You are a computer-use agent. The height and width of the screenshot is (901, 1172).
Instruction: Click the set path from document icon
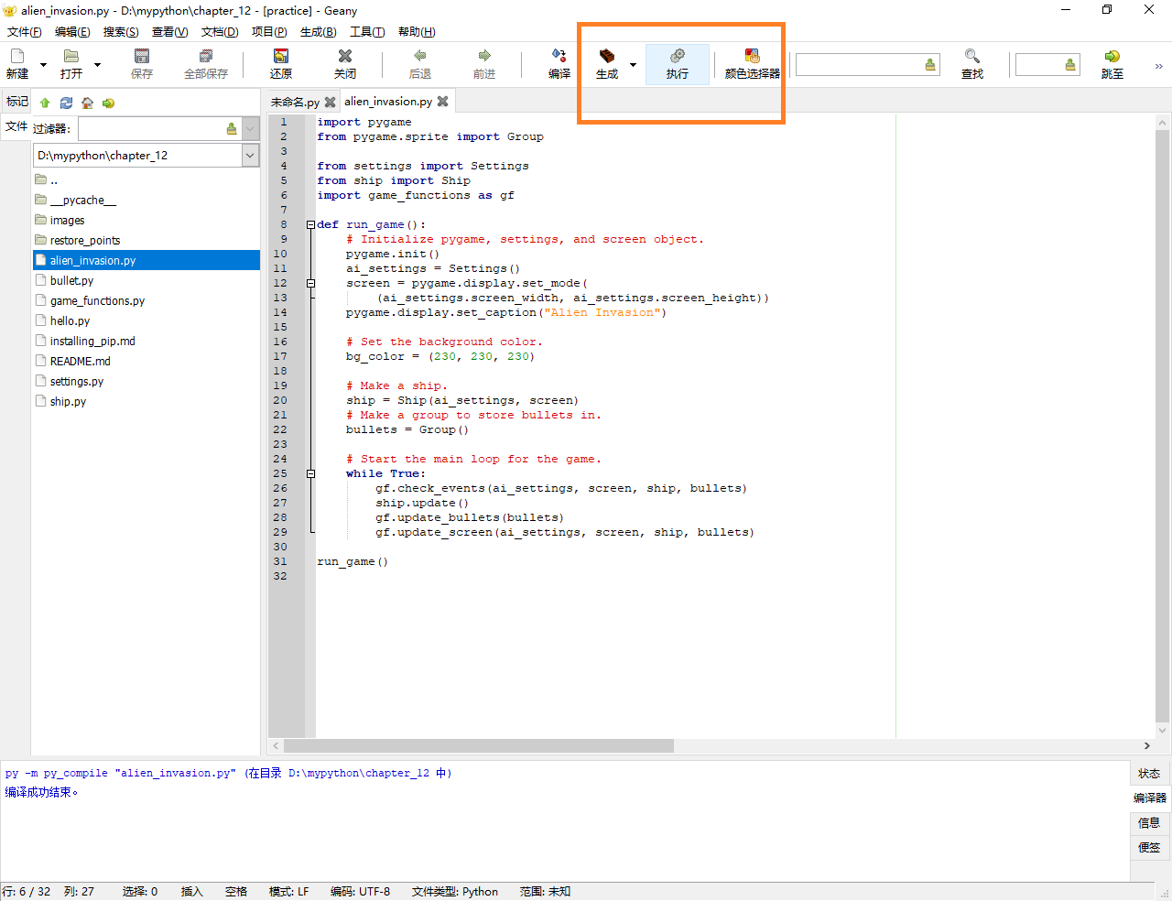[108, 103]
